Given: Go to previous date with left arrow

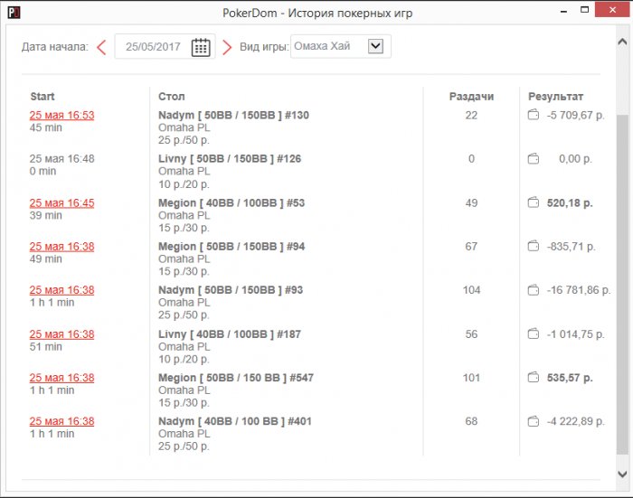Looking at the screenshot, I should point(101,47).
